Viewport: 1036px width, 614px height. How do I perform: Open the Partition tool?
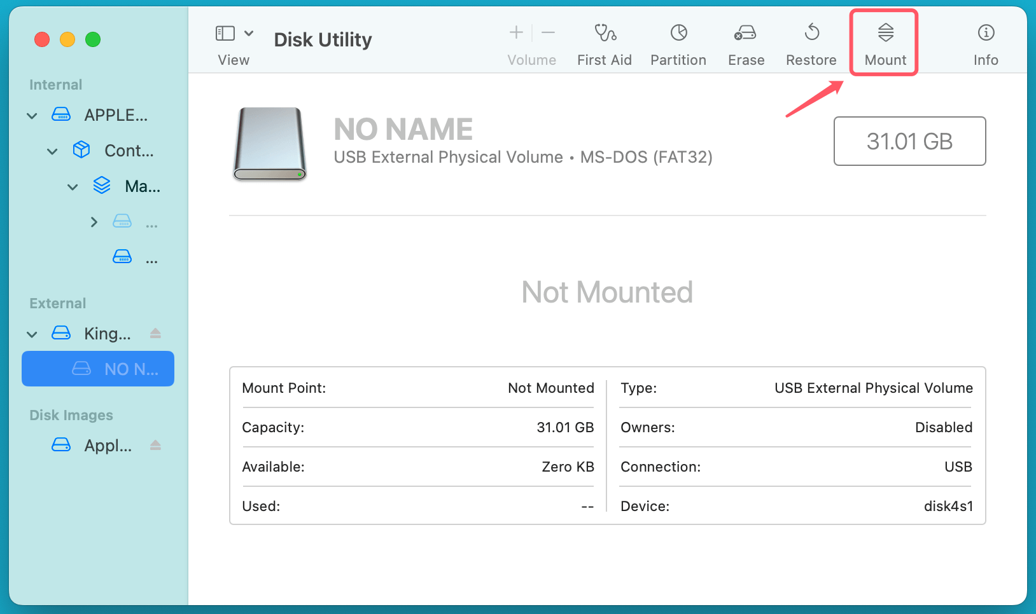(678, 42)
